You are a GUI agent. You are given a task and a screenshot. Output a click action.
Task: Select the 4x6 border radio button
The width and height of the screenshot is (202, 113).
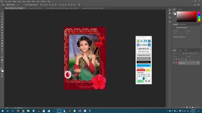[x=142, y=74]
